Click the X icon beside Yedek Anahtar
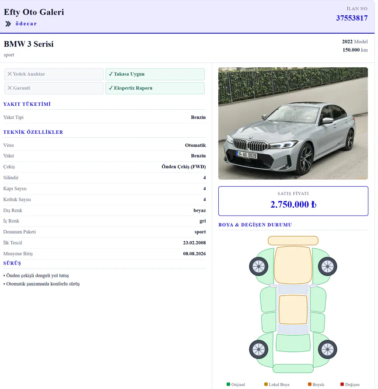The height and width of the screenshot is (389, 378). coord(10,74)
